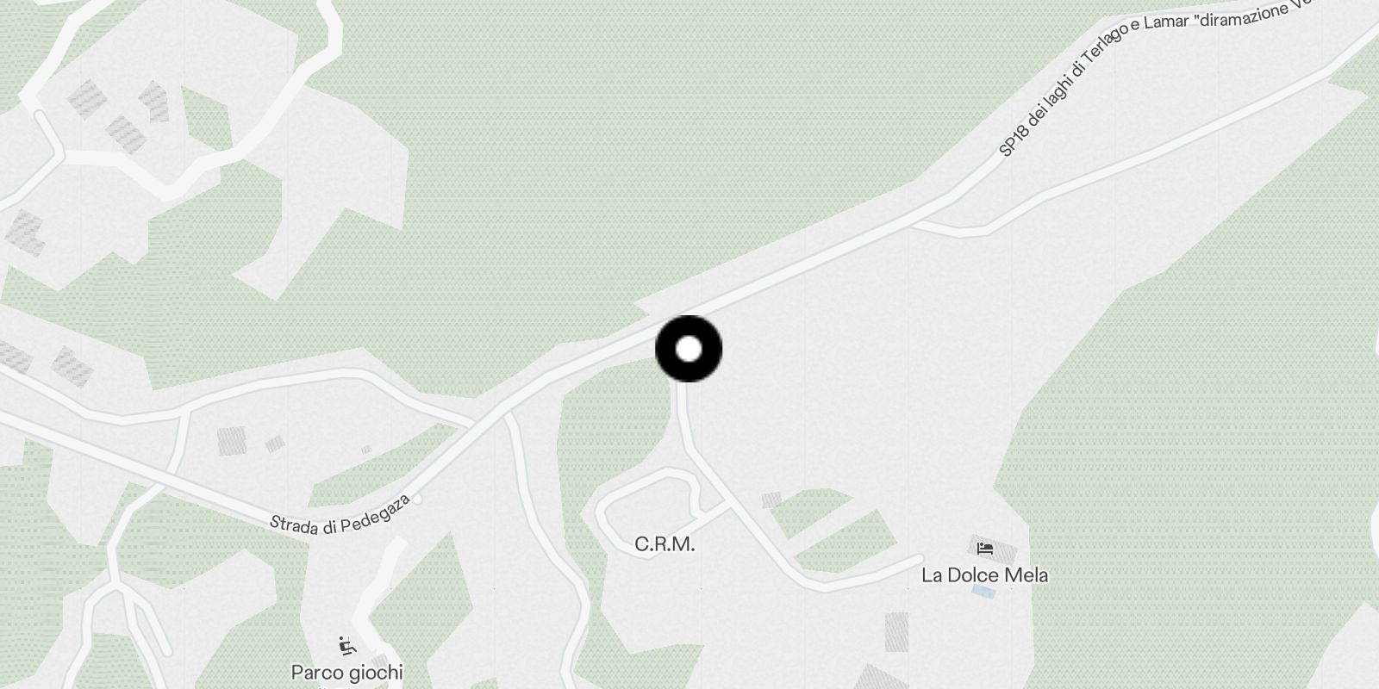Select the largest hatched building north of Strada di Pedegaza
1379x689 pixels.
coord(231,441)
